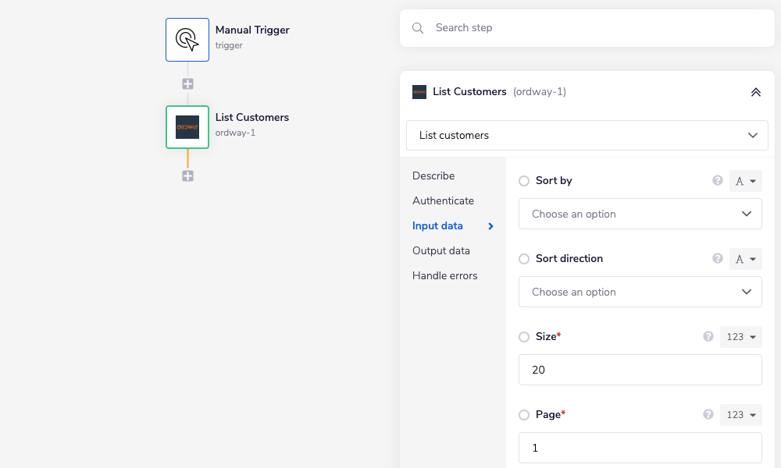The height and width of the screenshot is (468, 781).
Task: Enable the Size field radio button
Action: point(524,337)
